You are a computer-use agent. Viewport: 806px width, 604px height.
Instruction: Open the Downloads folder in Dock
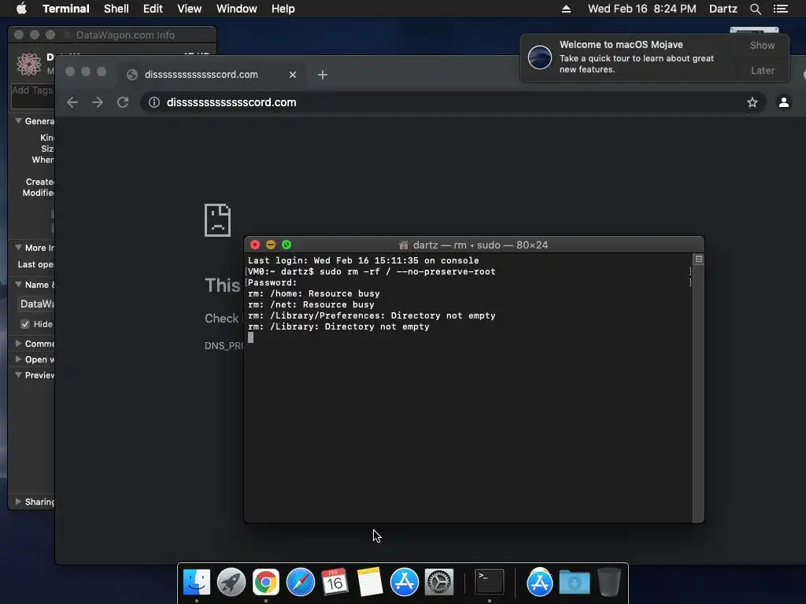coord(575,583)
